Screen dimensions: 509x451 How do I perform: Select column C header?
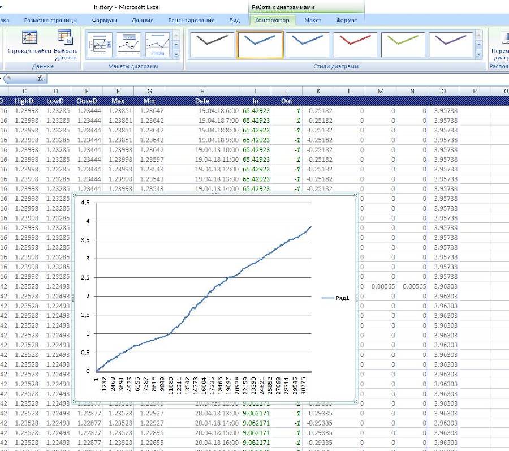point(24,91)
